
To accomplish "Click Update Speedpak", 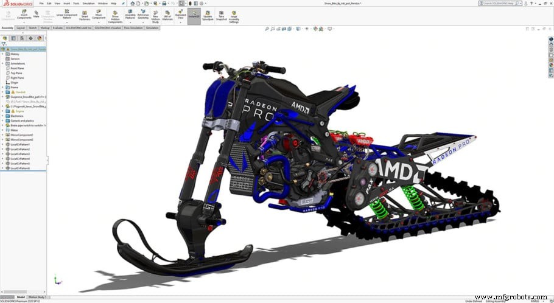I will (x=208, y=15).
